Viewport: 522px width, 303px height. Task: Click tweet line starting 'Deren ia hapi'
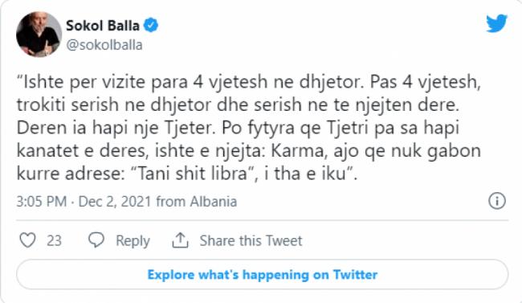[238, 129]
